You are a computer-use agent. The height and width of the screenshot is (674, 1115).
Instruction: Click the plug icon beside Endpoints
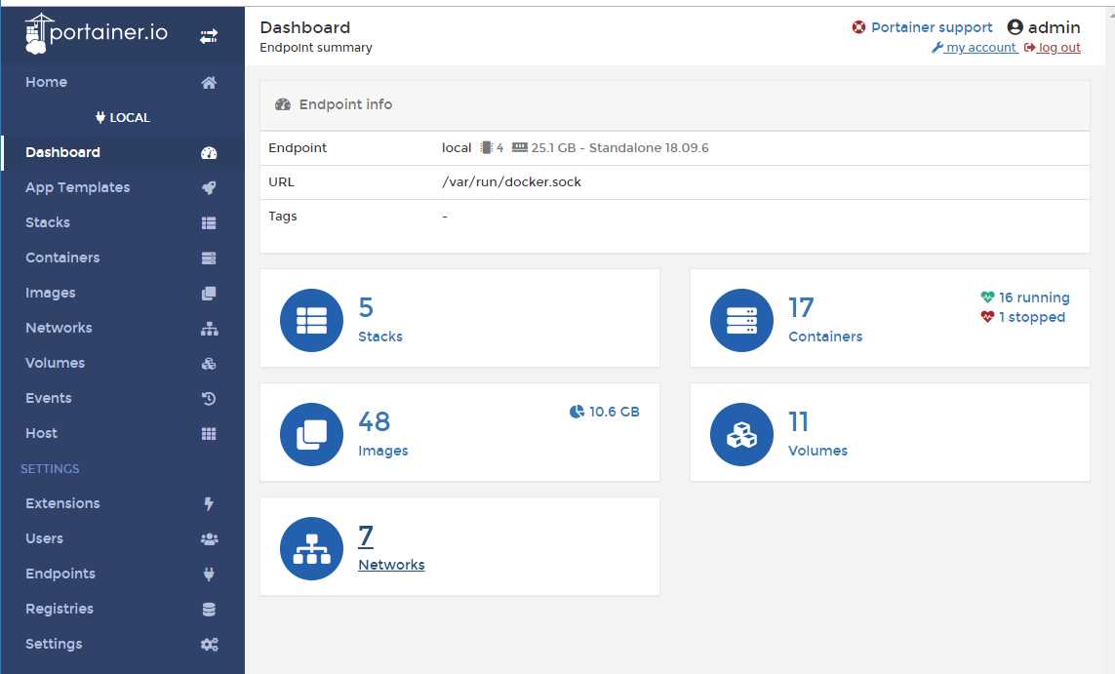[x=209, y=574]
